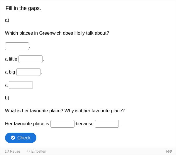Select the gap after "a big"
Image resolution: width=176 pixels, height=155 pixels.
tap(28, 72)
